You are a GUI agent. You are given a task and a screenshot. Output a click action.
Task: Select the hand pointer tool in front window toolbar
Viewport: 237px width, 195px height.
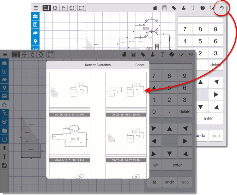[33, 55]
